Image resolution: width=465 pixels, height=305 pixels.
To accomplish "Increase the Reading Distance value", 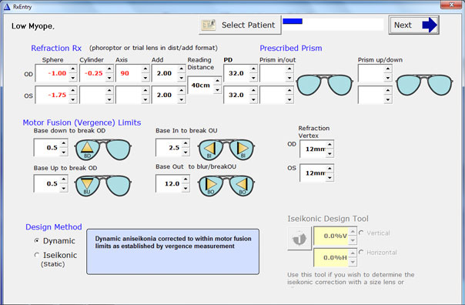I will click(217, 81).
